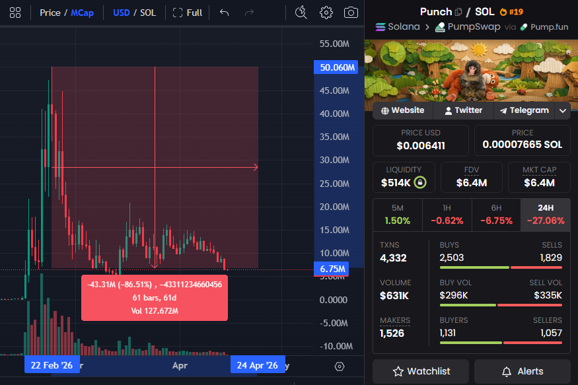Click the flame trending #19 badge
Image resolution: width=578 pixels, height=385 pixels.
pos(511,12)
